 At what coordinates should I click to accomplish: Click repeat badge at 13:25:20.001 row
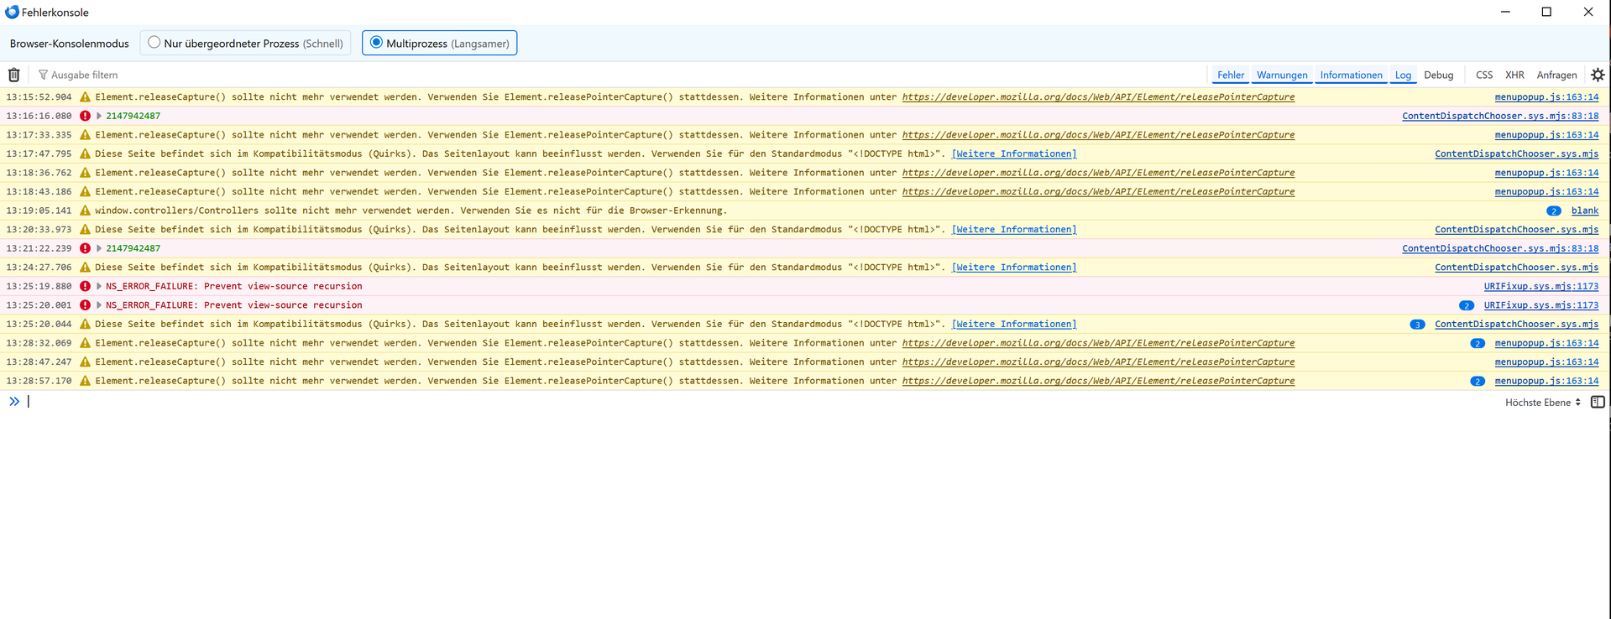tap(1467, 305)
